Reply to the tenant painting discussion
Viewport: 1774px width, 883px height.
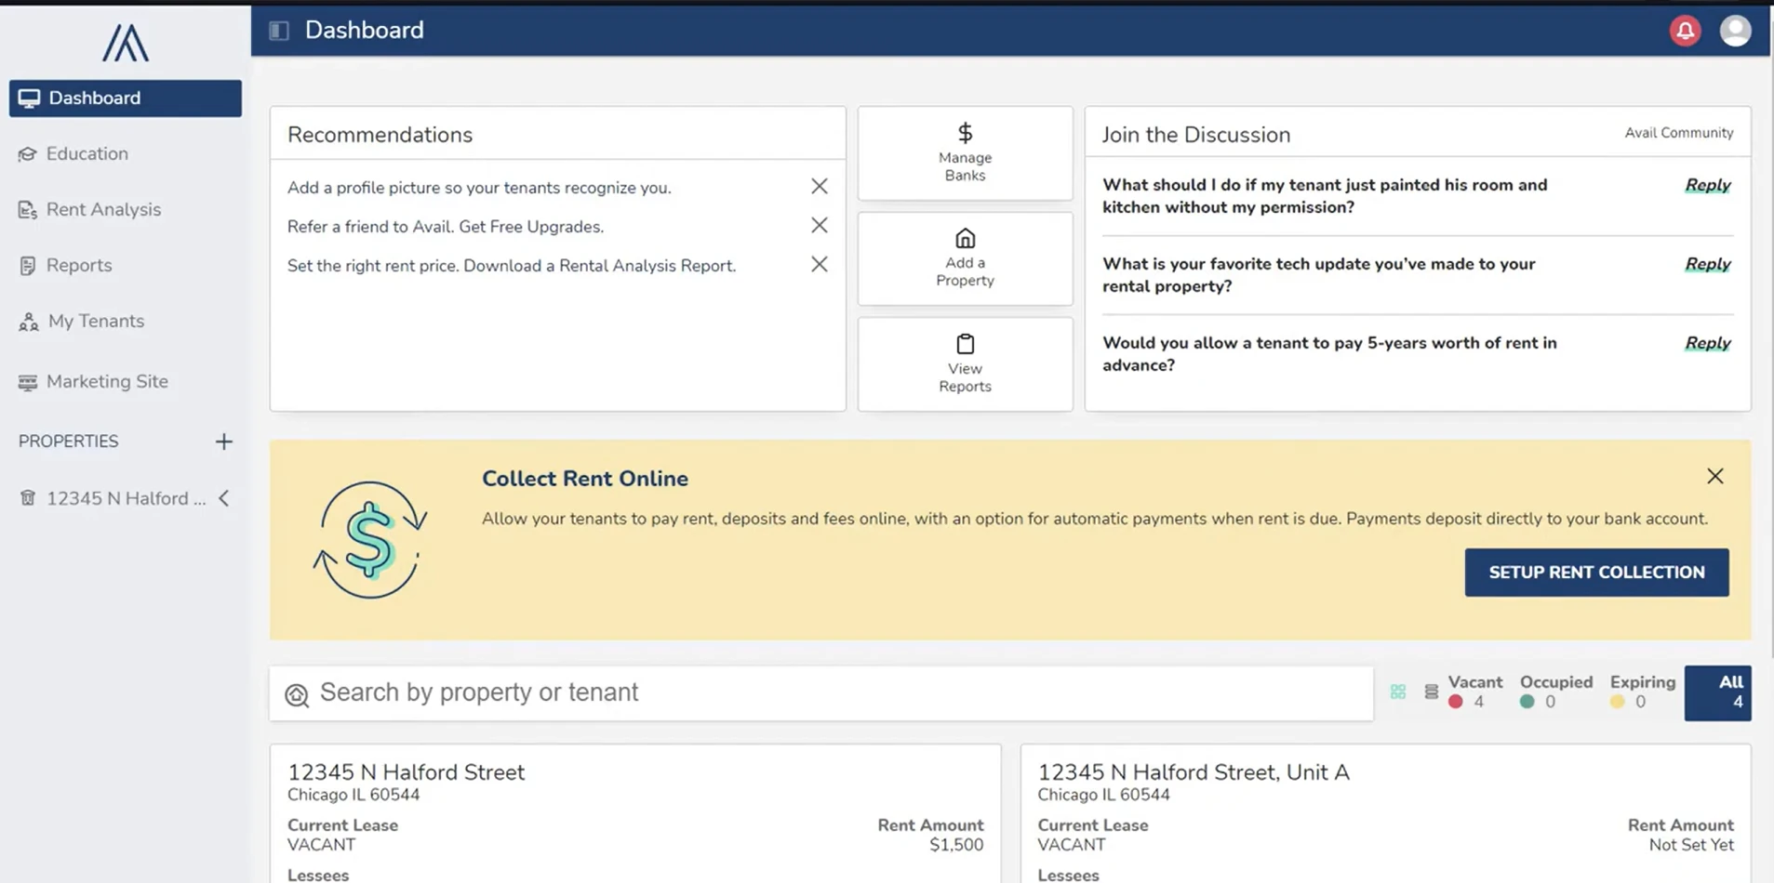tap(1707, 184)
